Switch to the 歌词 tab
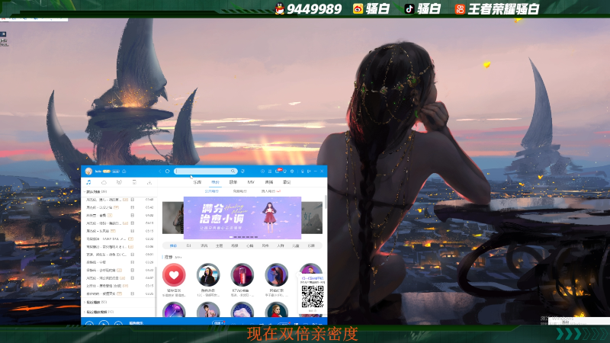Viewport: 610px width, 343px height. pyautogui.click(x=287, y=182)
